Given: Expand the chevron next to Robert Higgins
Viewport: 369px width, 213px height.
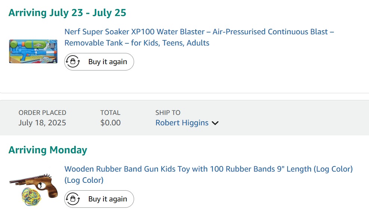Looking at the screenshot, I should pos(215,123).
